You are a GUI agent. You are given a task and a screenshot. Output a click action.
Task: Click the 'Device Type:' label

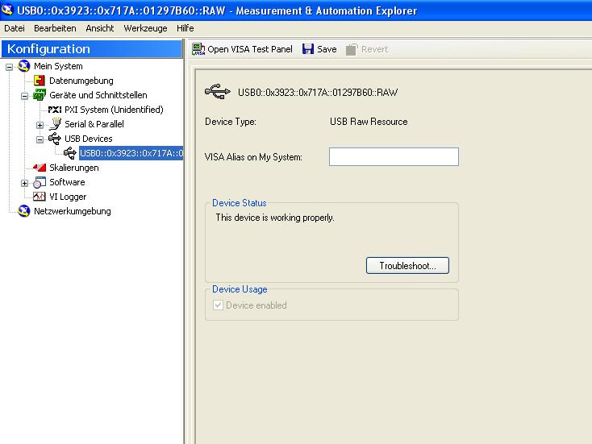click(231, 122)
